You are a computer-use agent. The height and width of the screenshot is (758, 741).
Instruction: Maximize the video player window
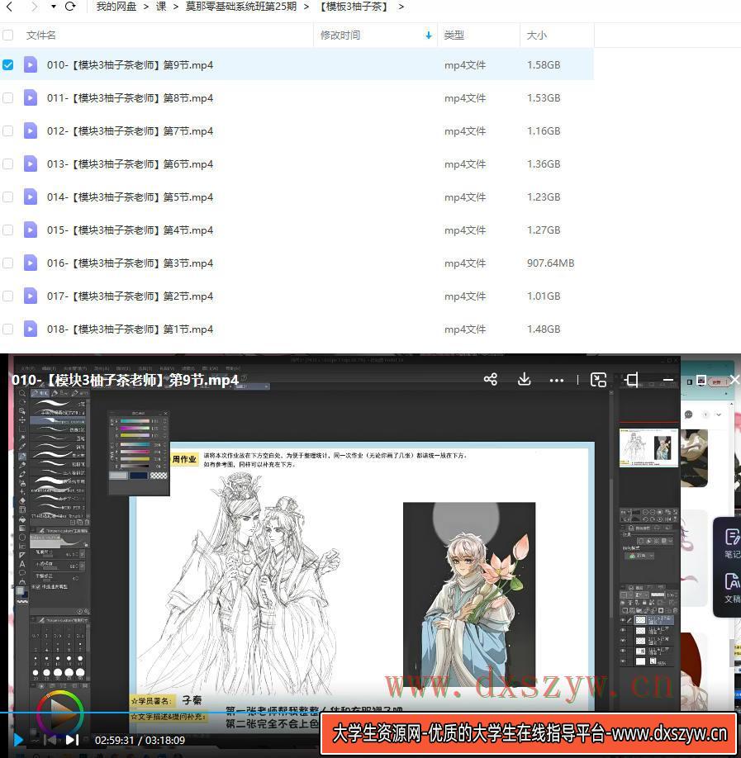[x=701, y=380]
